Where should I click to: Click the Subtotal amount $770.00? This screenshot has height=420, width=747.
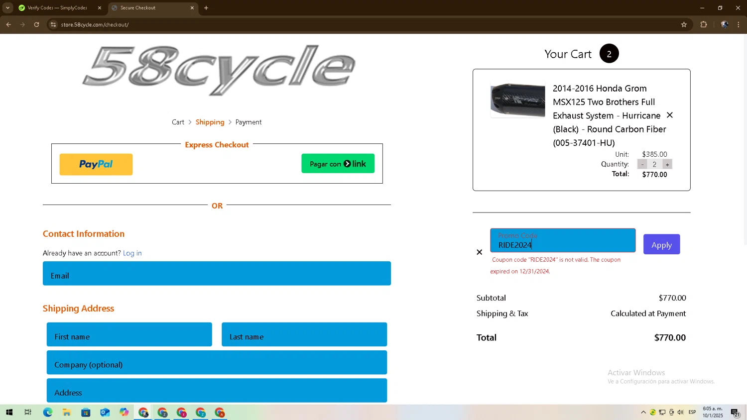(x=672, y=298)
